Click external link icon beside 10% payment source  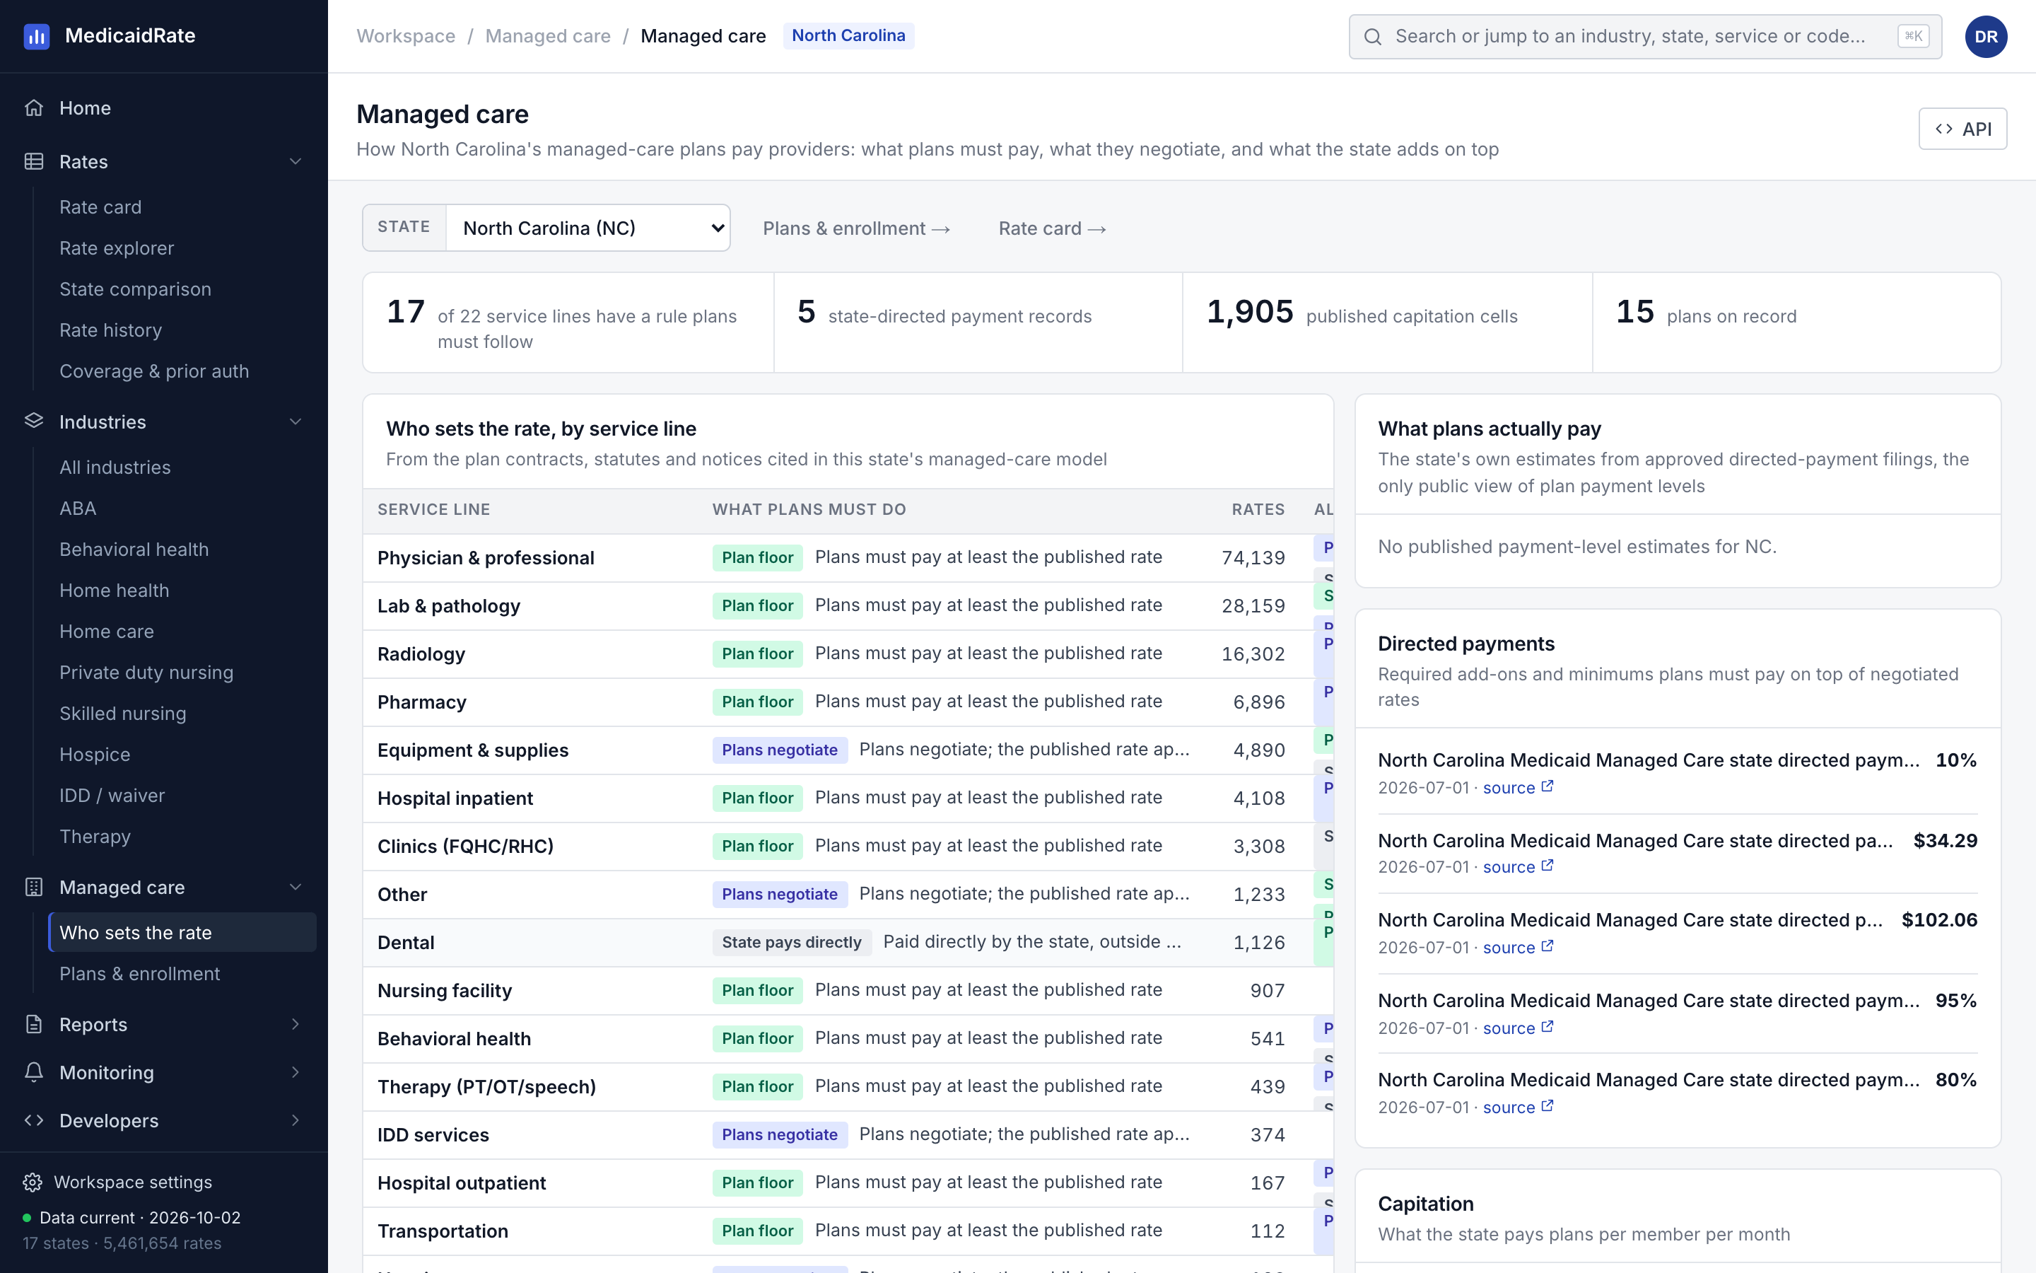pos(1548,786)
